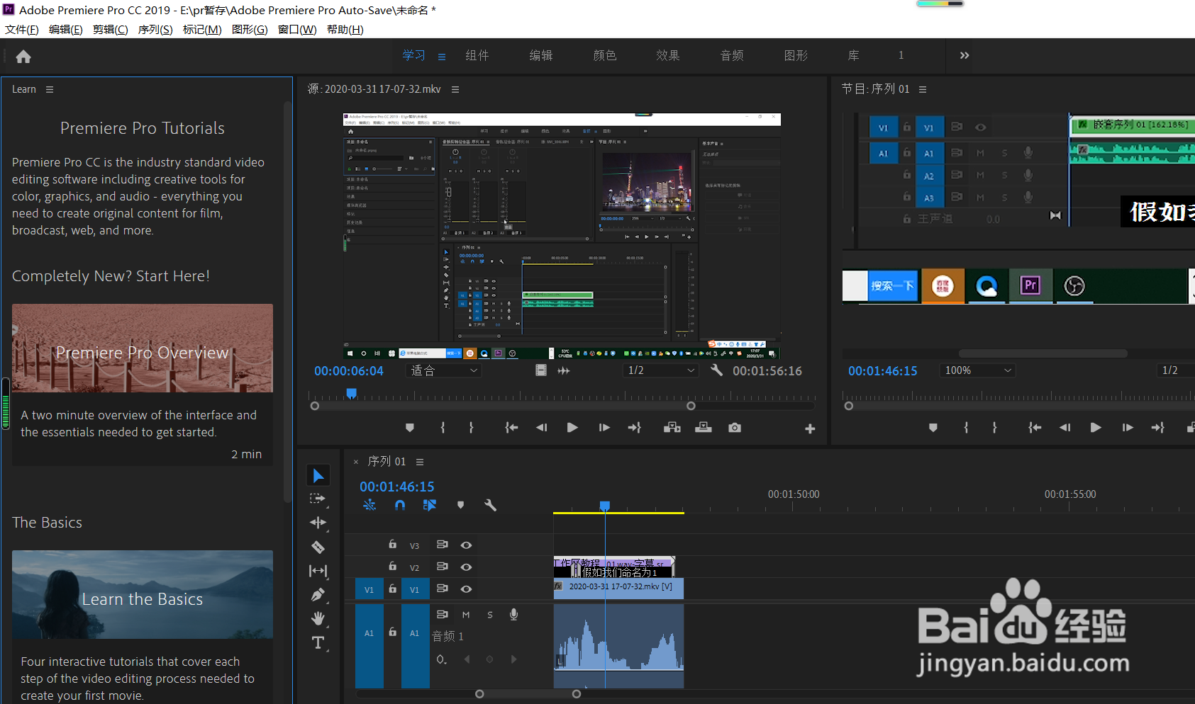Mark In point in Source monitor

click(x=443, y=428)
